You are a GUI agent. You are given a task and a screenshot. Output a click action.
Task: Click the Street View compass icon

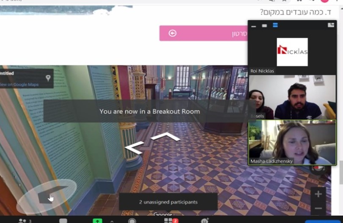pos(318,169)
